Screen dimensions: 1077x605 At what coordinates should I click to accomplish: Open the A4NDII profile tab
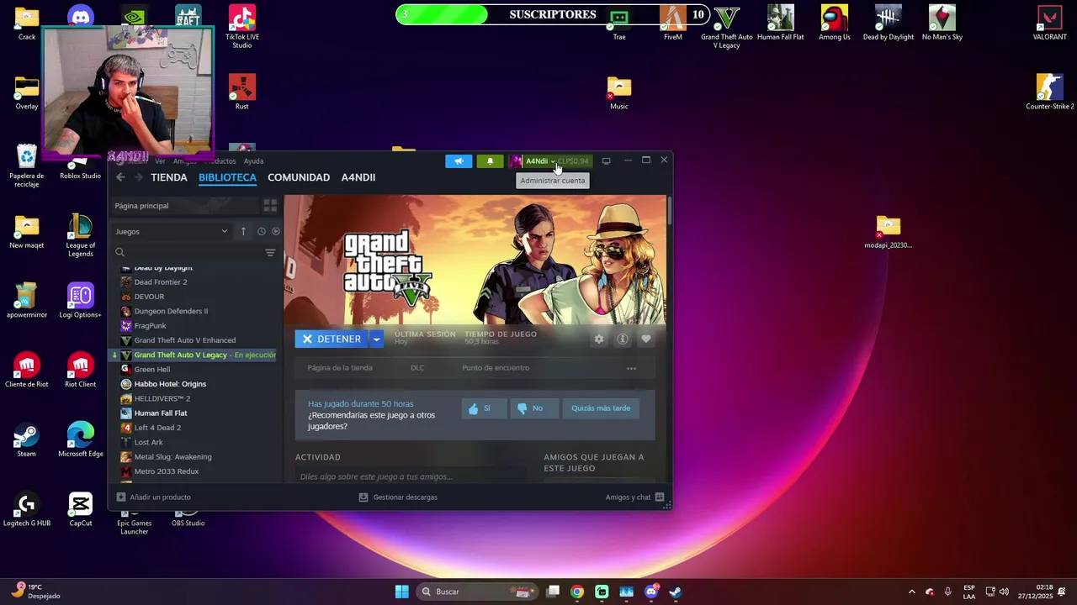click(358, 177)
